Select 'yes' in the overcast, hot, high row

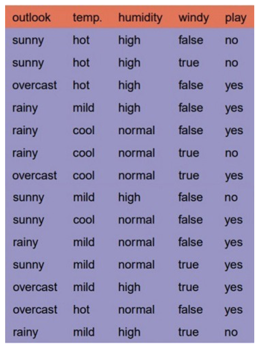tap(234, 86)
